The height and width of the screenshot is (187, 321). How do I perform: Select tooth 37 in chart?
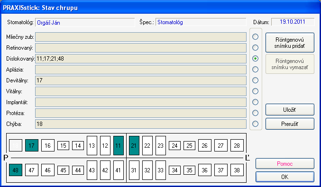pyautogui.click(x=220, y=170)
